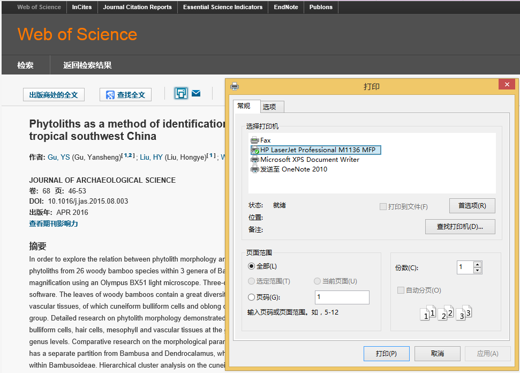Click JOURNAL OF ARCHAEOLOGICAL SCIENCE text
This screenshot has height=373, width=520.
pos(102,180)
